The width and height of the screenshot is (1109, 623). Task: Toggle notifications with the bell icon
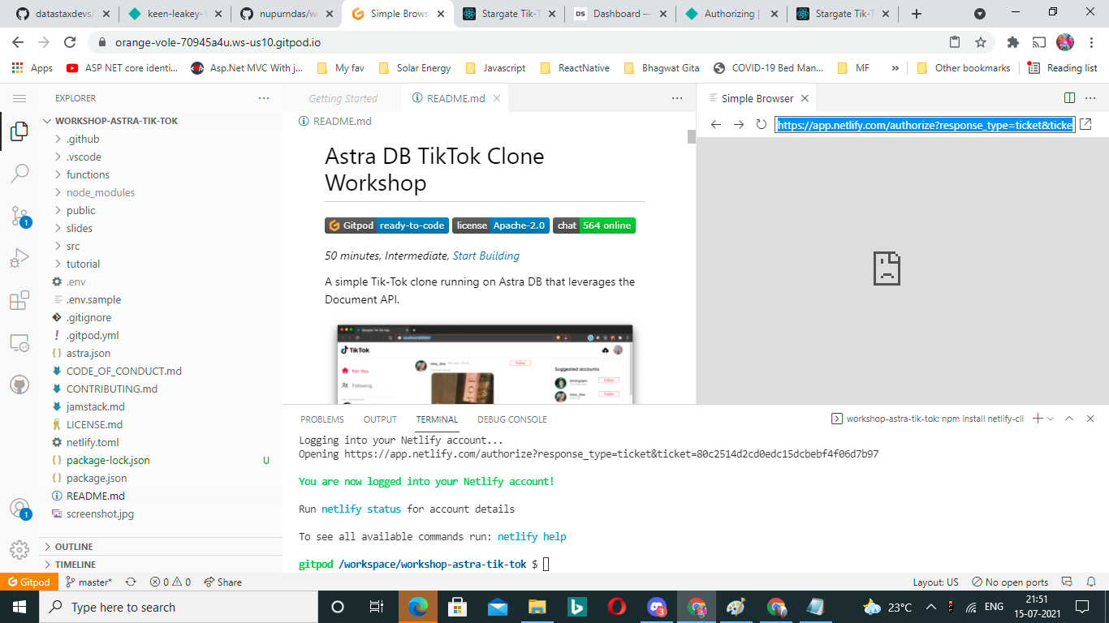click(1091, 582)
